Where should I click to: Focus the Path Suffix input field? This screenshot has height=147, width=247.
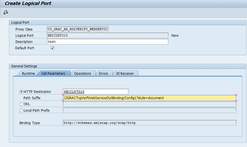coord(149,98)
